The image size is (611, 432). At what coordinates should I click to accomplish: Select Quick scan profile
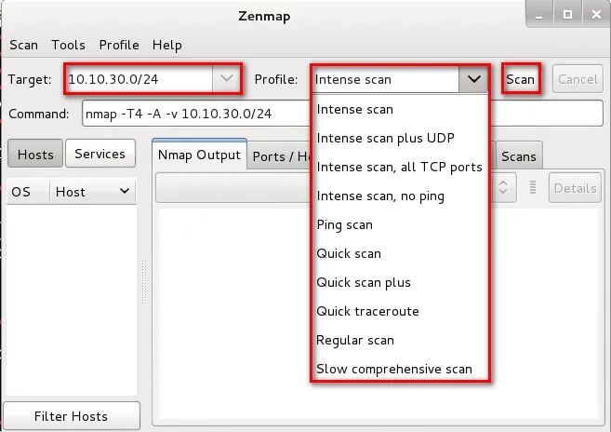coord(400,253)
